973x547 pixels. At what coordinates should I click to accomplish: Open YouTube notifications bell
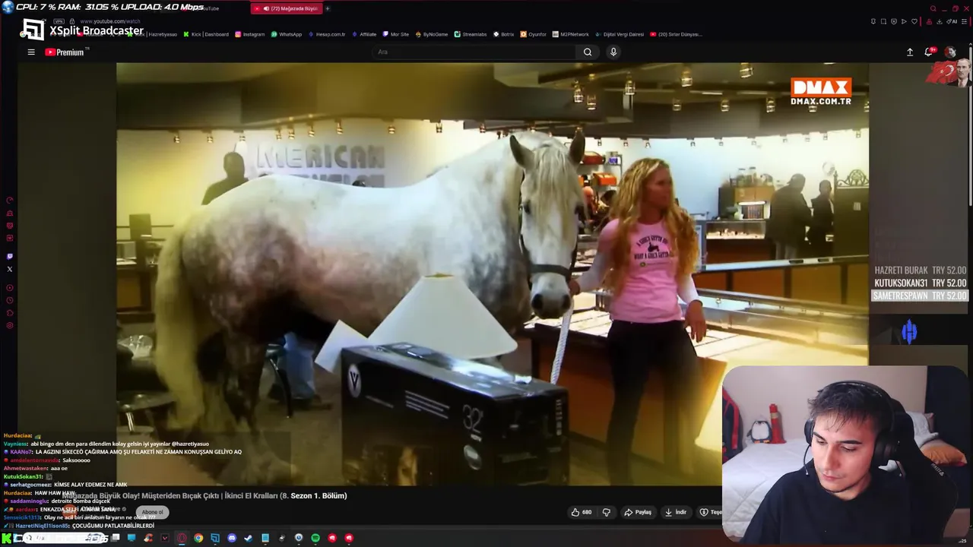point(928,52)
